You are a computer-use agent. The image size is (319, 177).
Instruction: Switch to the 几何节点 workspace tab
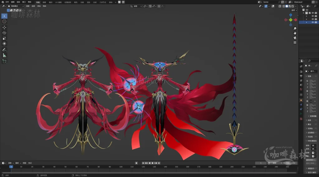[x=102, y=2]
